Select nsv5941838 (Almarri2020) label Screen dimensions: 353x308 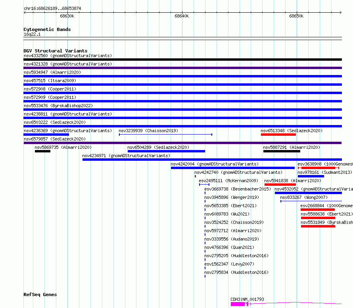[x=293, y=181]
